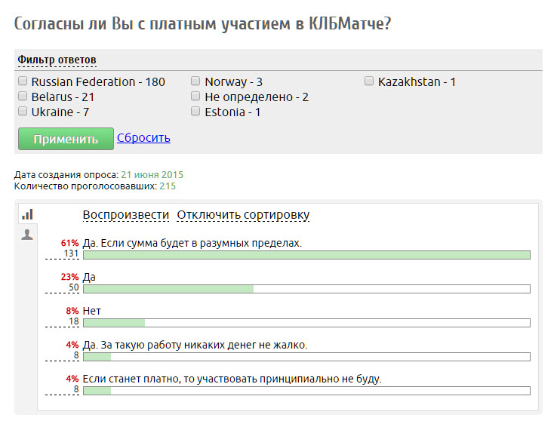The image size is (557, 430).
Task: Check the Estonia - 1 checkbox
Action: point(195,112)
